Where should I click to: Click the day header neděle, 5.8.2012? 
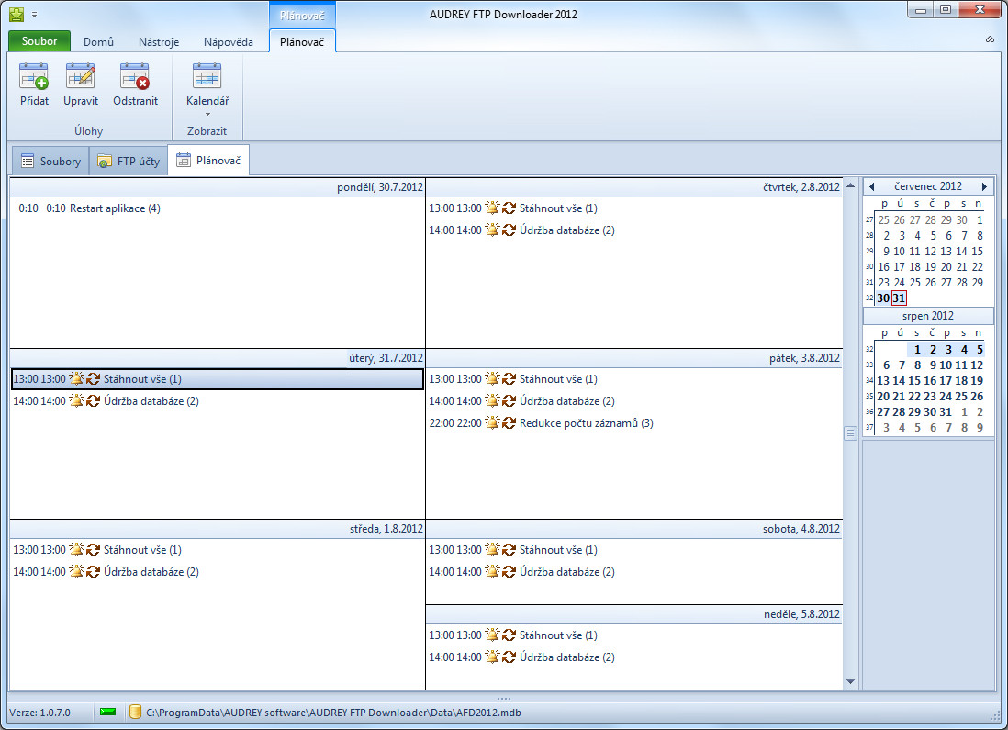click(633, 614)
